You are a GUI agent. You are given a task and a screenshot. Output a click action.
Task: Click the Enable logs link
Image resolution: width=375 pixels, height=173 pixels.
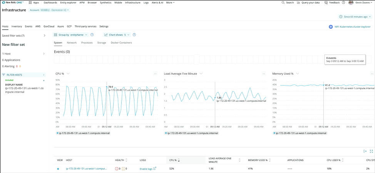(148, 169)
